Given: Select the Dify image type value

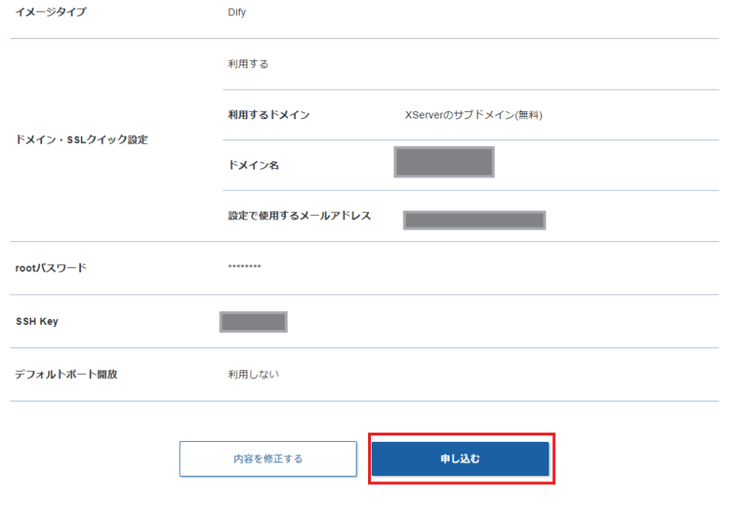Looking at the screenshot, I should (237, 12).
